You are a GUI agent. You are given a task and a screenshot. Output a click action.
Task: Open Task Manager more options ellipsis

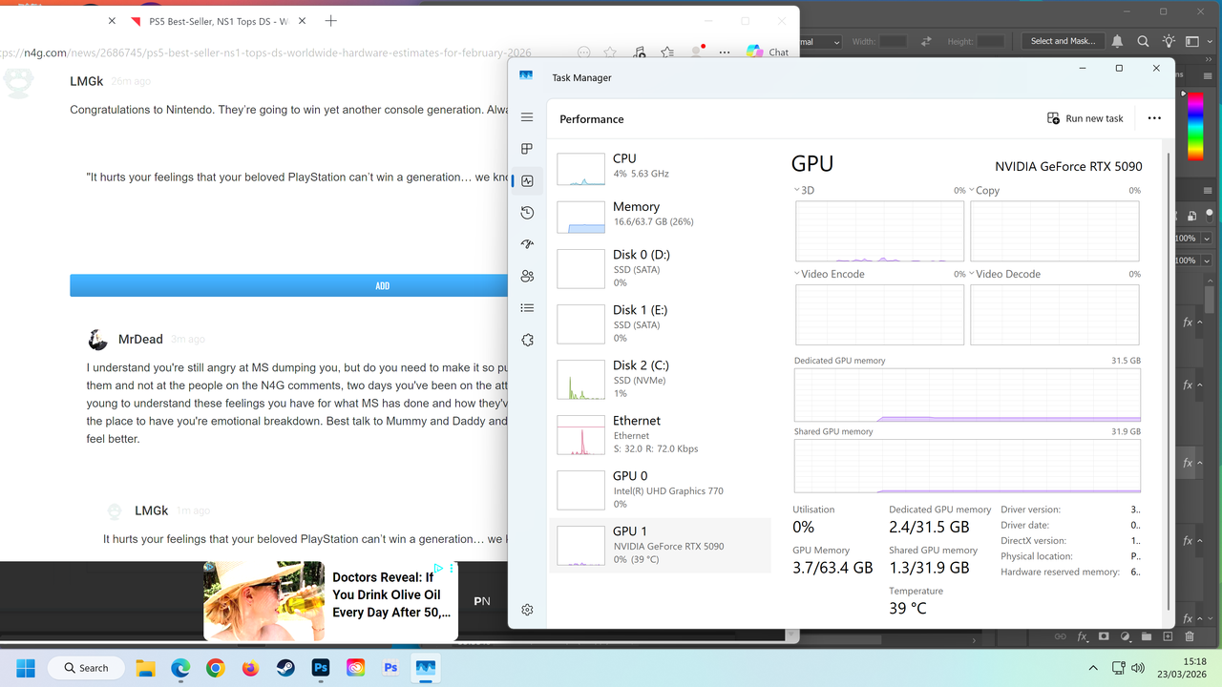pyautogui.click(x=1154, y=118)
